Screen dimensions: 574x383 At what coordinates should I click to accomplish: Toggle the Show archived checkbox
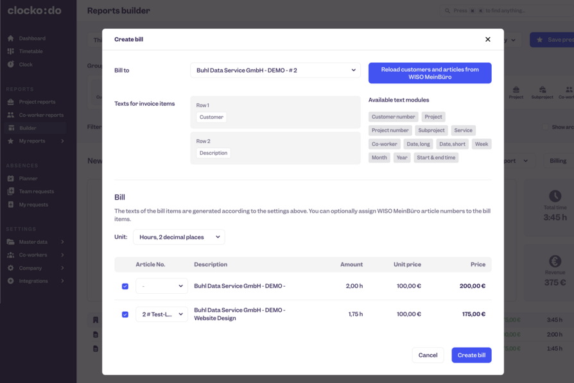pyautogui.click(x=546, y=127)
